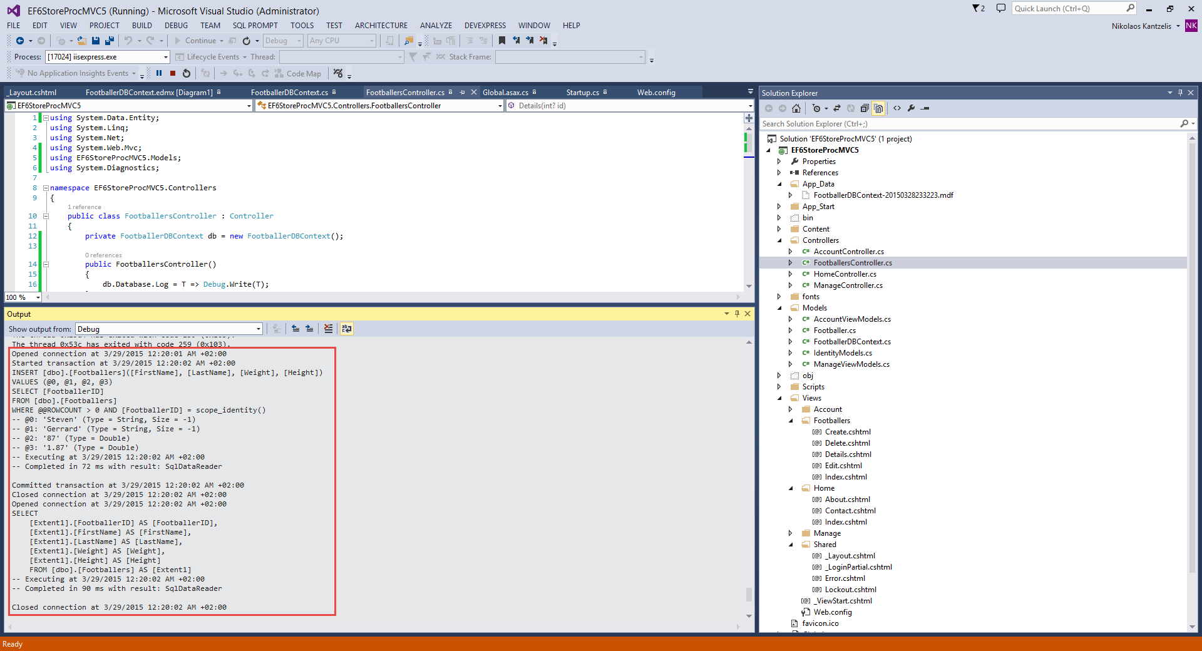
Task: Open Nikolaos Kantzelis account menu
Action: tap(1145, 26)
